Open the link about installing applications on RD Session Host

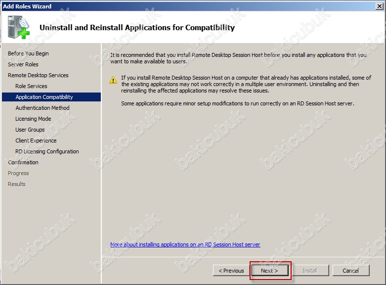[185, 244]
